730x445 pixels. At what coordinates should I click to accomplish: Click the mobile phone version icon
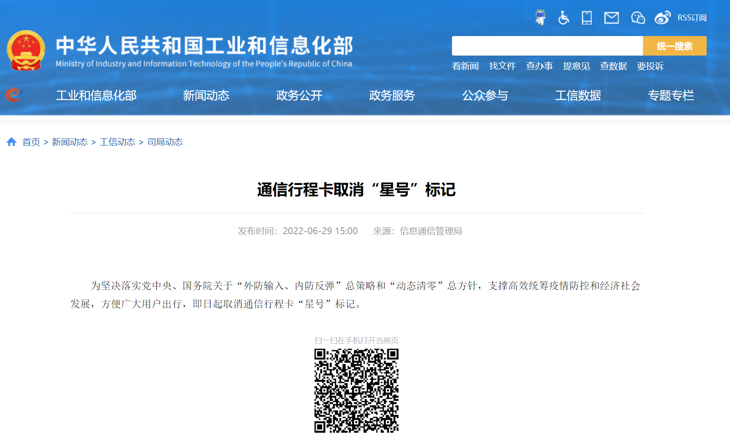587,18
